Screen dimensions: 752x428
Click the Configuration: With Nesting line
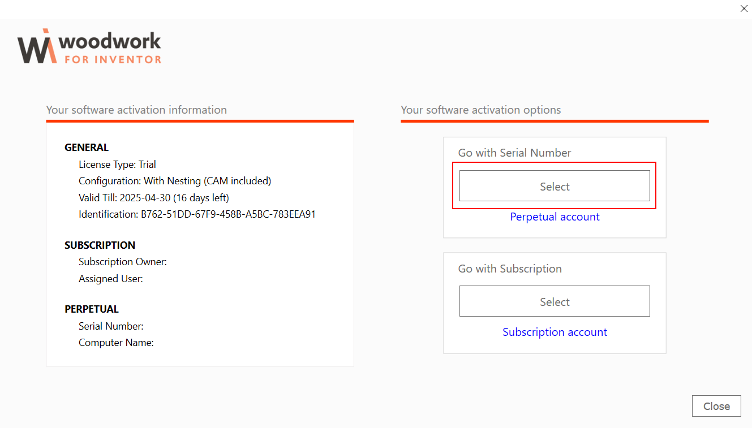(175, 181)
